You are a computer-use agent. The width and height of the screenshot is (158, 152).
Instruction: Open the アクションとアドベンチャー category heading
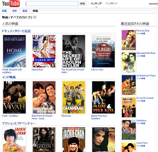(19, 123)
